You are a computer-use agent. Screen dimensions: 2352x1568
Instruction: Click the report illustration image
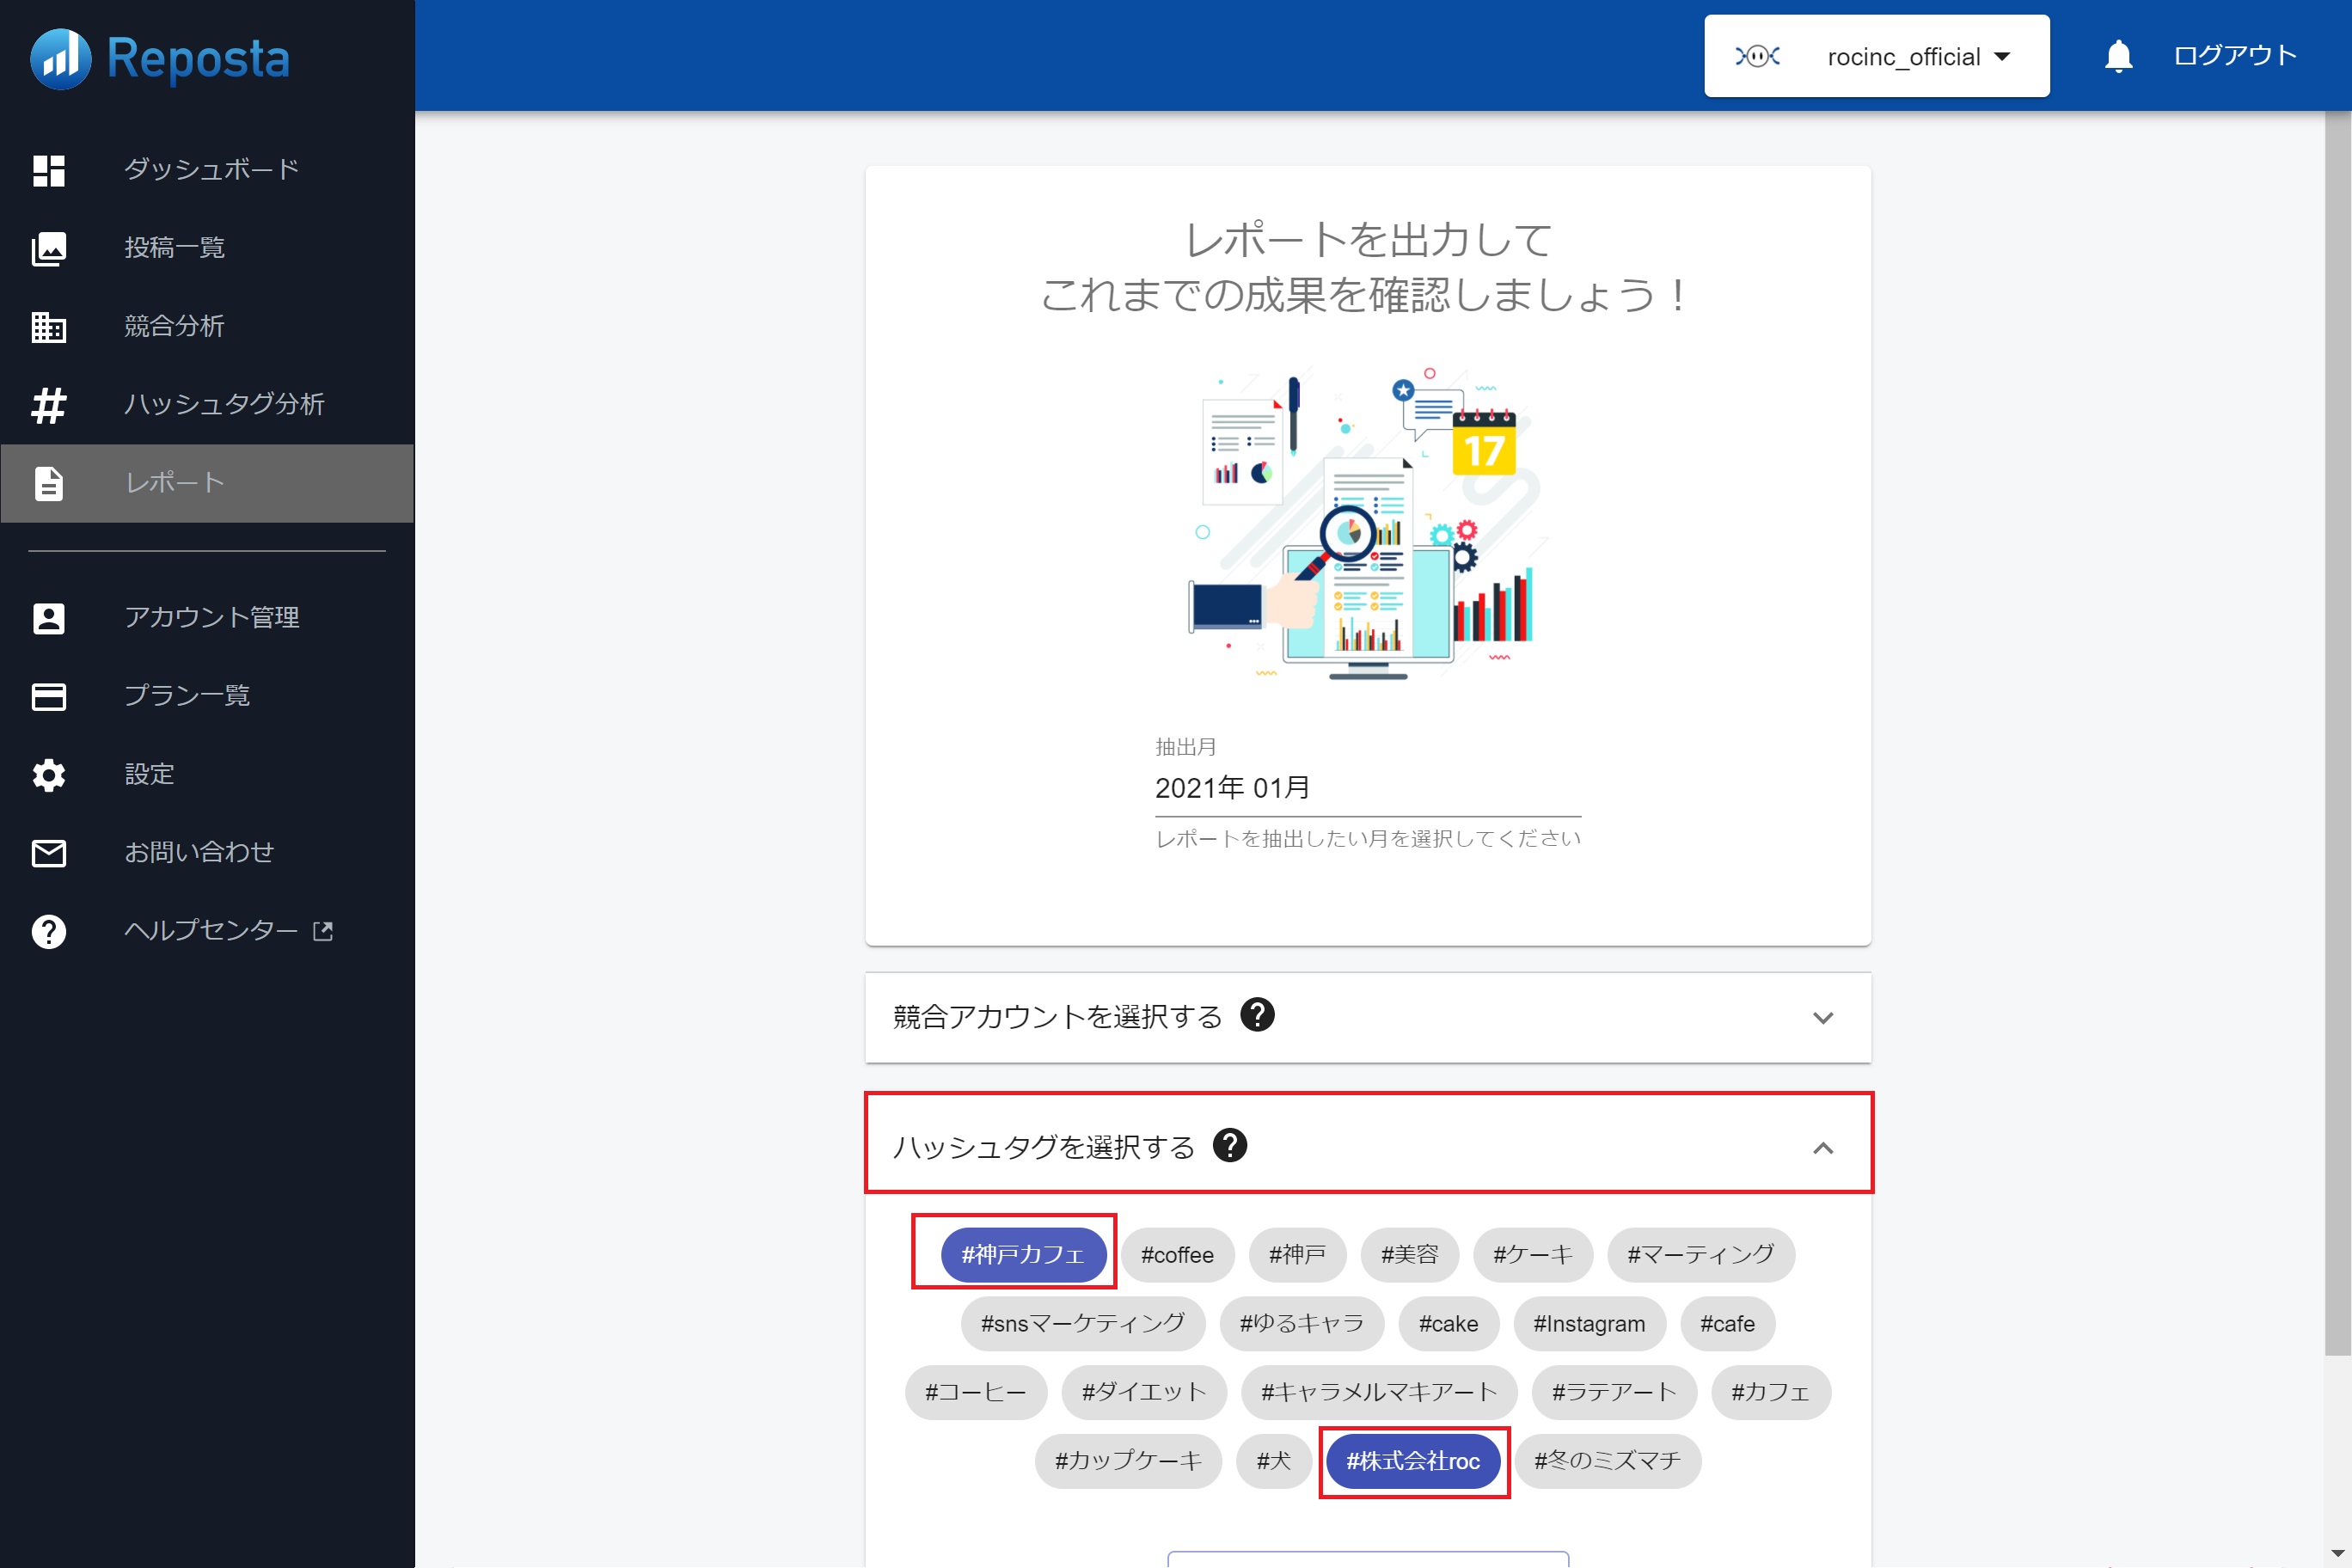(1366, 525)
